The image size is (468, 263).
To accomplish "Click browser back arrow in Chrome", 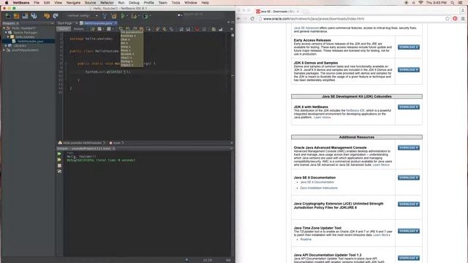I will click(x=239, y=18).
